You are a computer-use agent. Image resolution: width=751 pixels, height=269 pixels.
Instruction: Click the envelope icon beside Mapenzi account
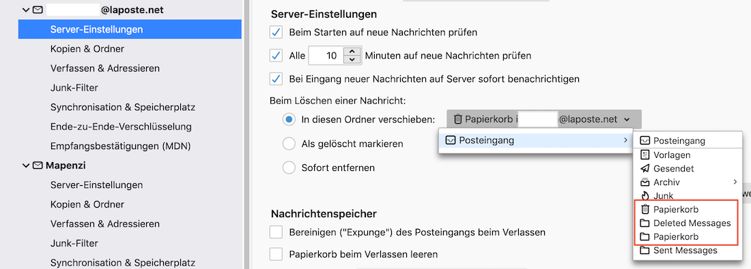pyautogui.click(x=38, y=165)
